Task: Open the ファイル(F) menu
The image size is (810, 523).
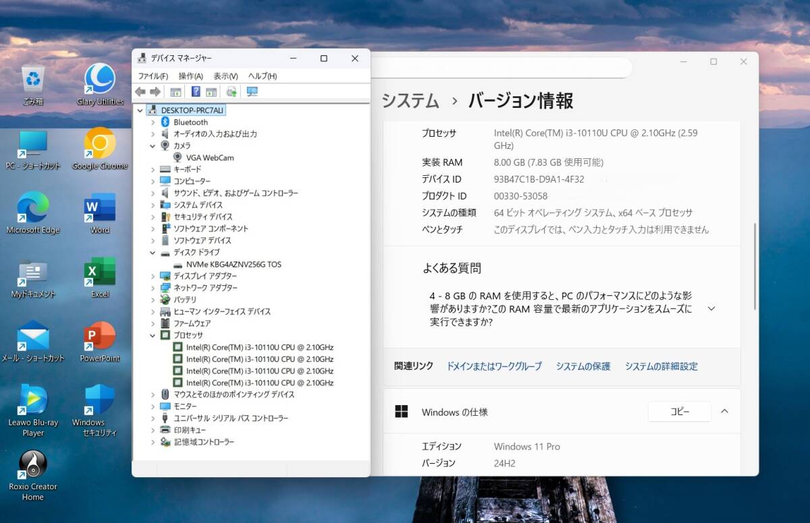Action: coord(153,76)
